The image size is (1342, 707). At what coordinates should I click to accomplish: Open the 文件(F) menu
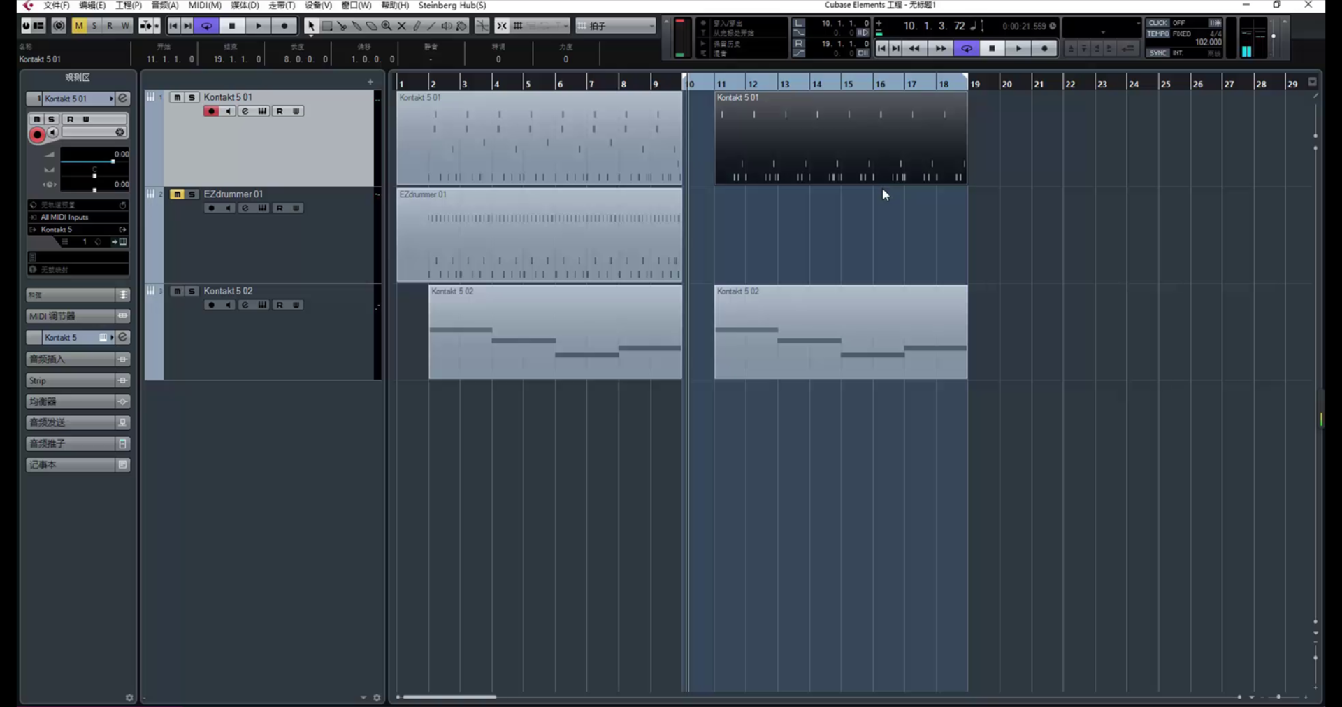57,6
